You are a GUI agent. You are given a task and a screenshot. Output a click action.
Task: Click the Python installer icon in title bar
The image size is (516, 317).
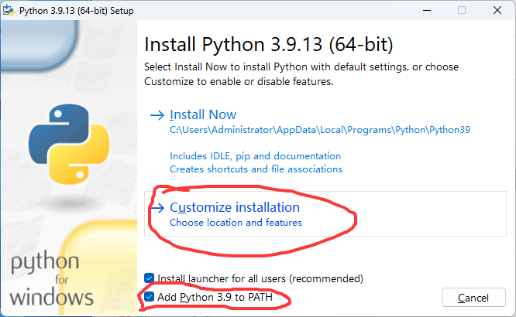pos(12,10)
